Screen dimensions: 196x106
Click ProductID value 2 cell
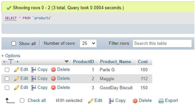(93, 79)
